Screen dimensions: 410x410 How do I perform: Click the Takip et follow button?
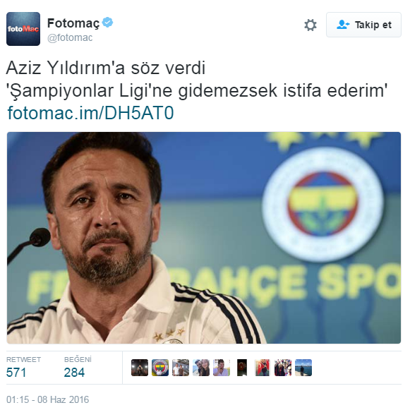tap(363, 25)
